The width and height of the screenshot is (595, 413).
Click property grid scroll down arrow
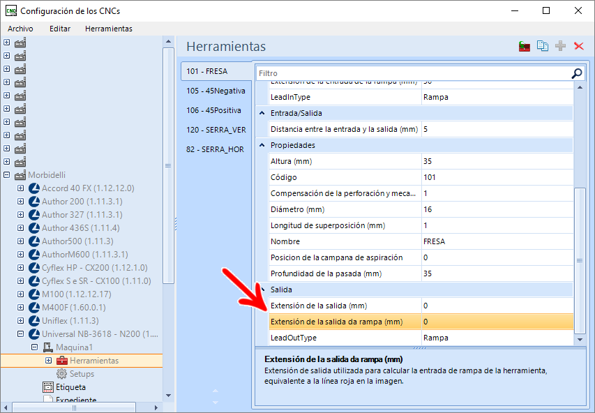(580, 340)
